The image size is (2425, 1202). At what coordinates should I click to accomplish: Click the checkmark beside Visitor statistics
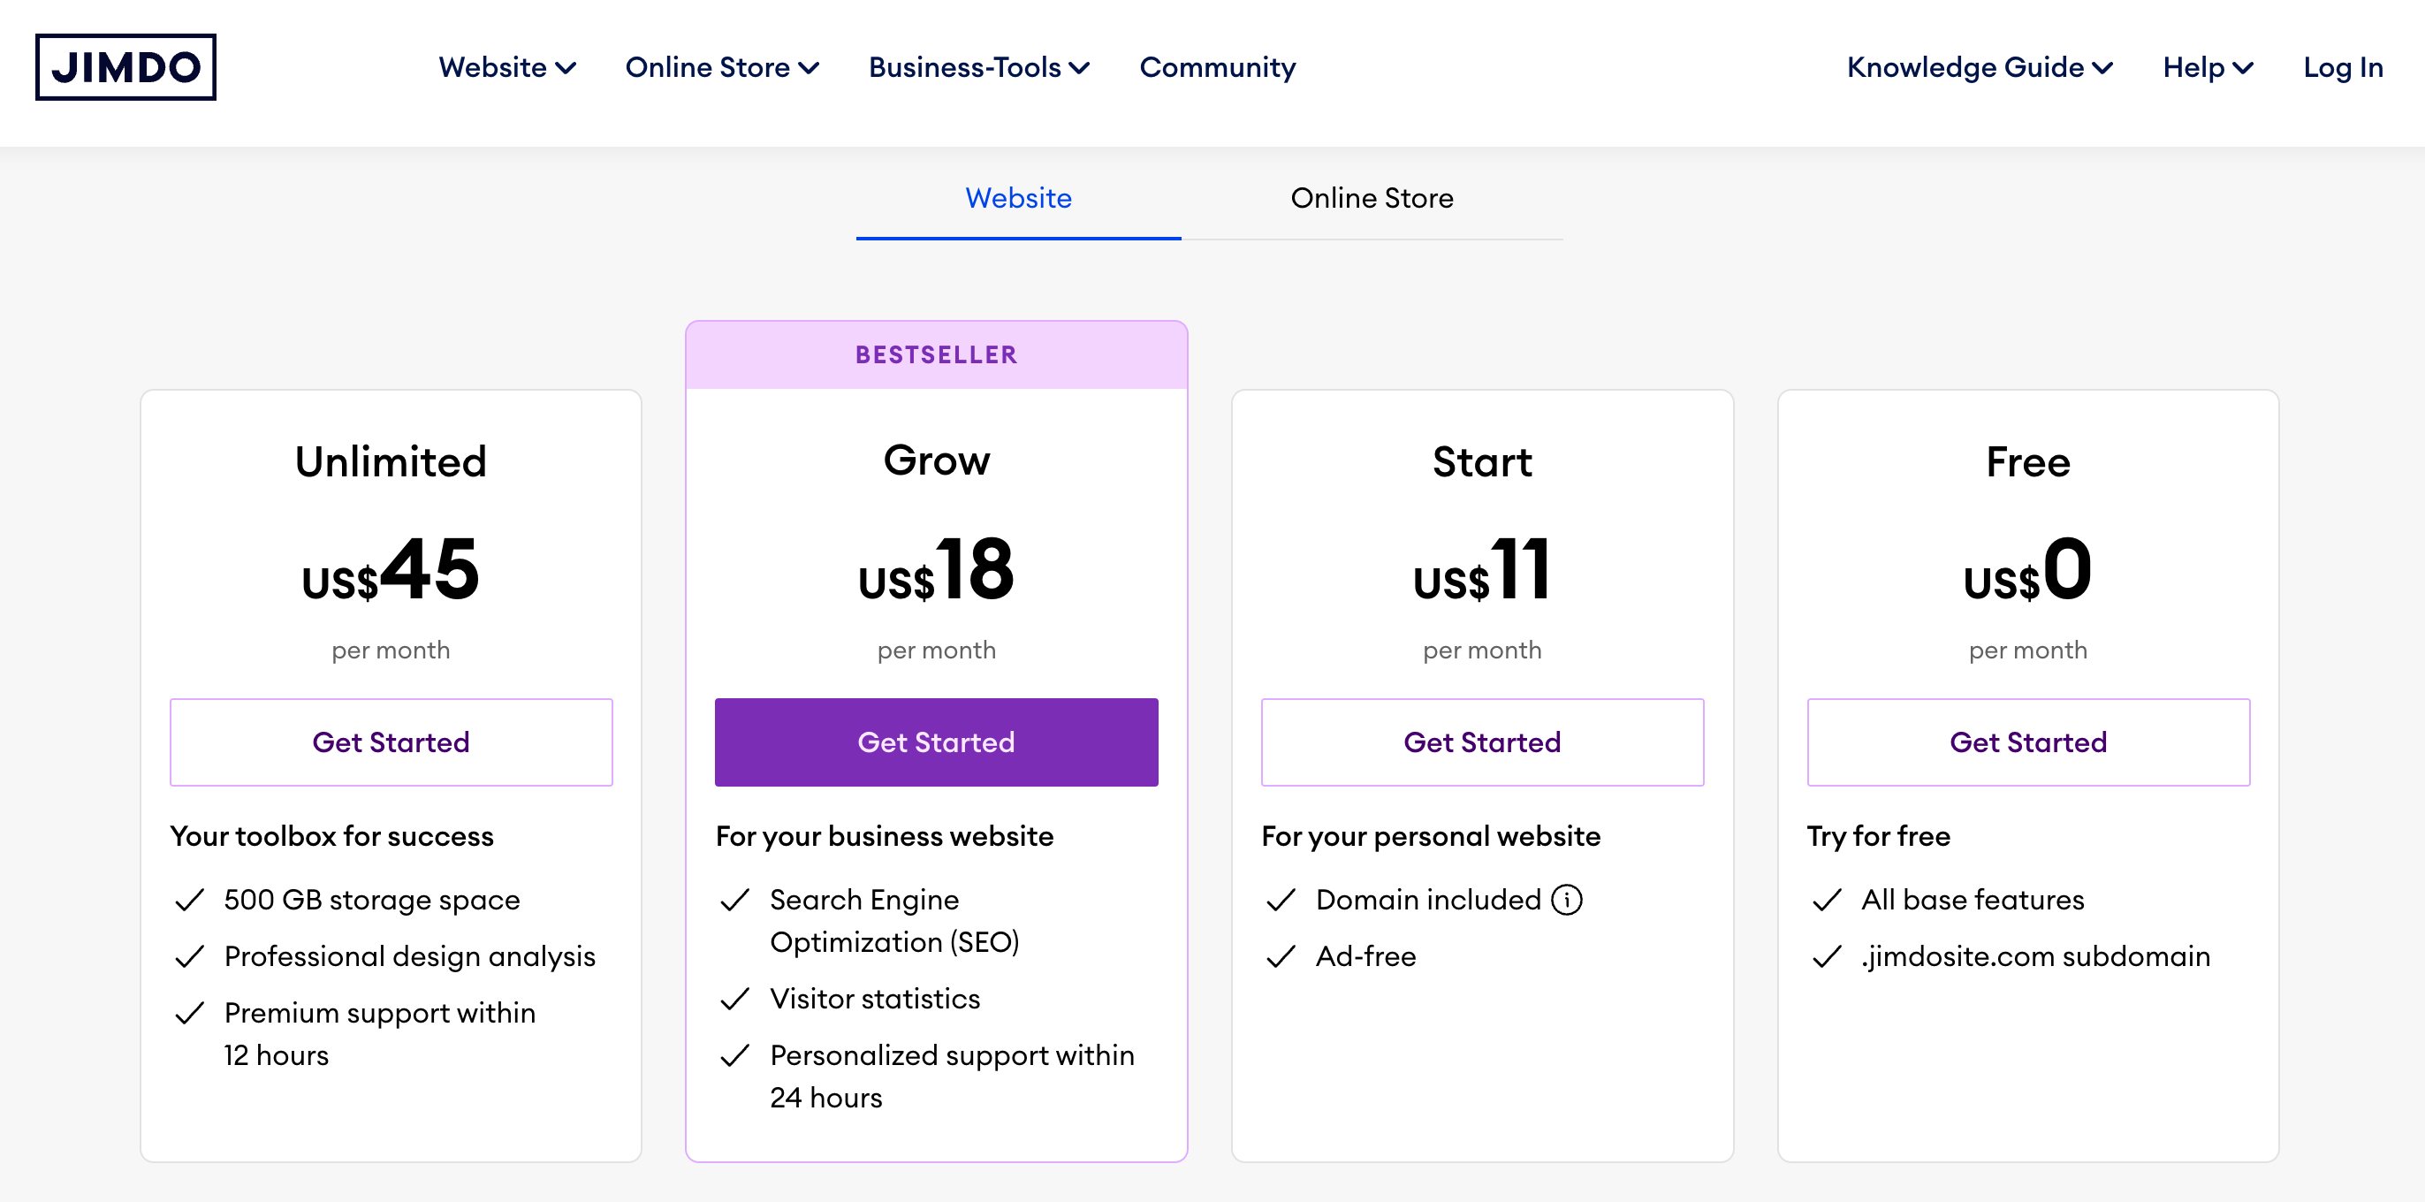(735, 1000)
